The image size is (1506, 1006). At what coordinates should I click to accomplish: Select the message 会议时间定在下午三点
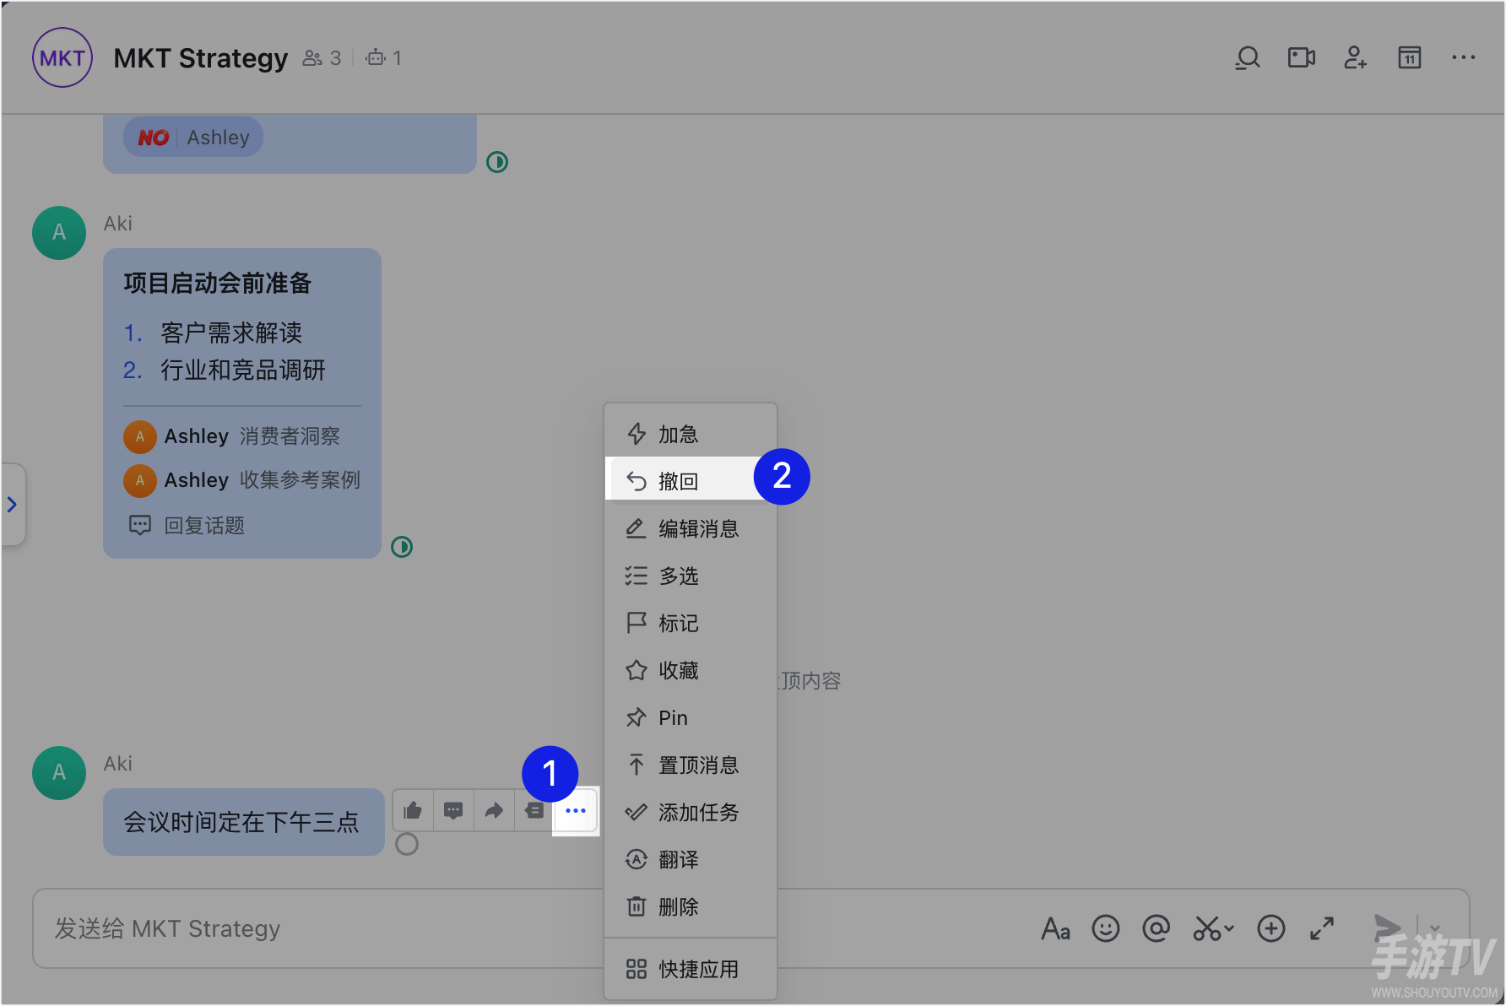click(x=243, y=822)
